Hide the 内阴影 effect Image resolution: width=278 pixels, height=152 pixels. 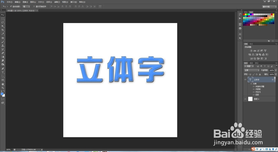click(x=254, y=89)
